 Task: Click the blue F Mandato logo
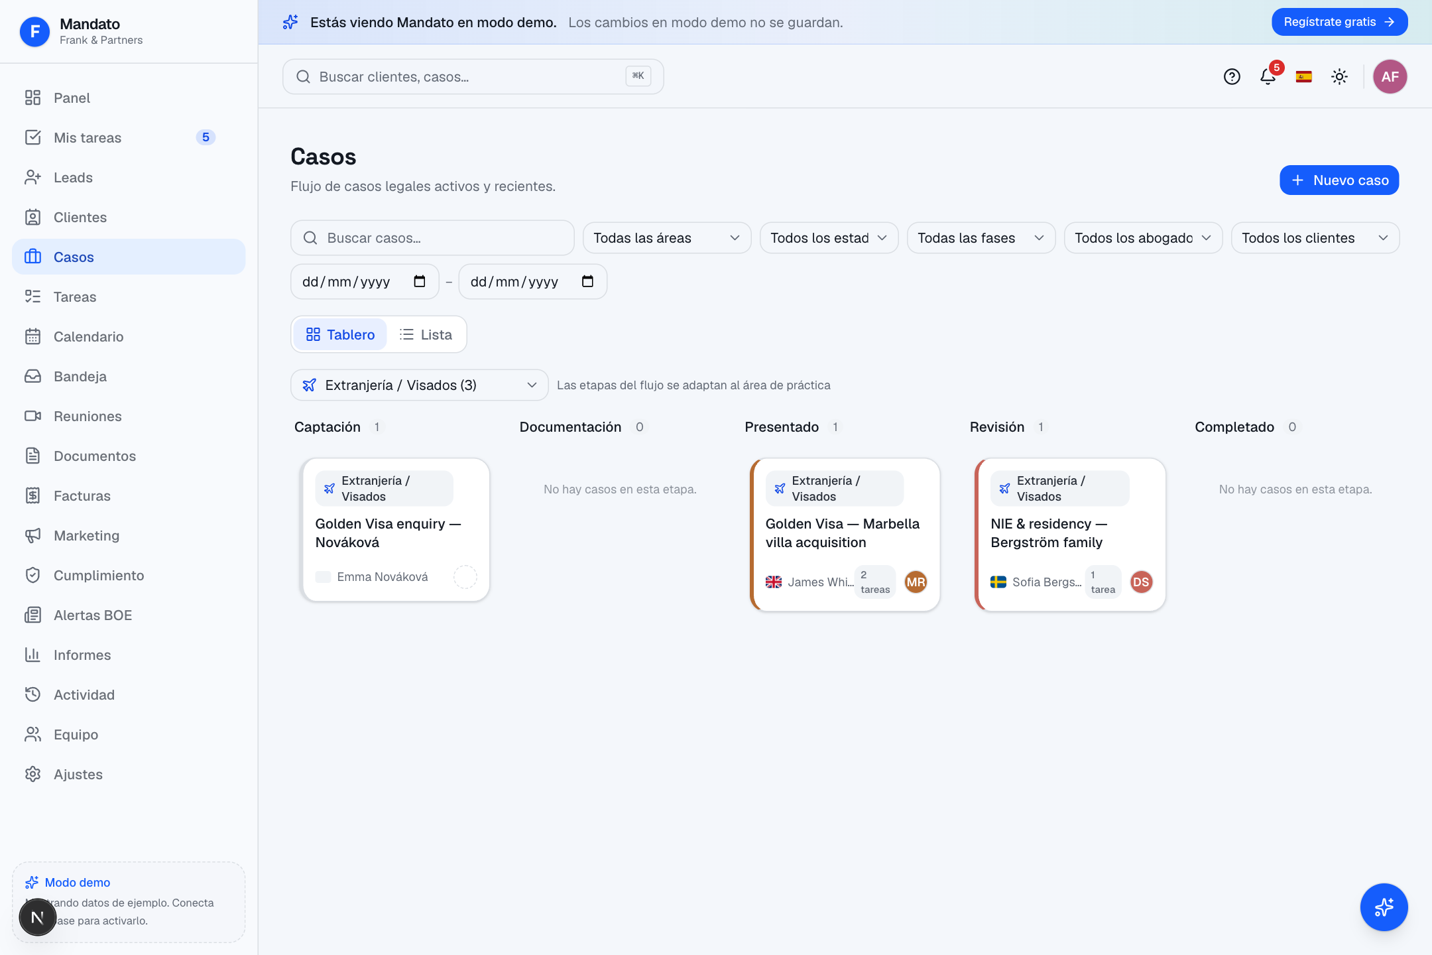tap(34, 31)
